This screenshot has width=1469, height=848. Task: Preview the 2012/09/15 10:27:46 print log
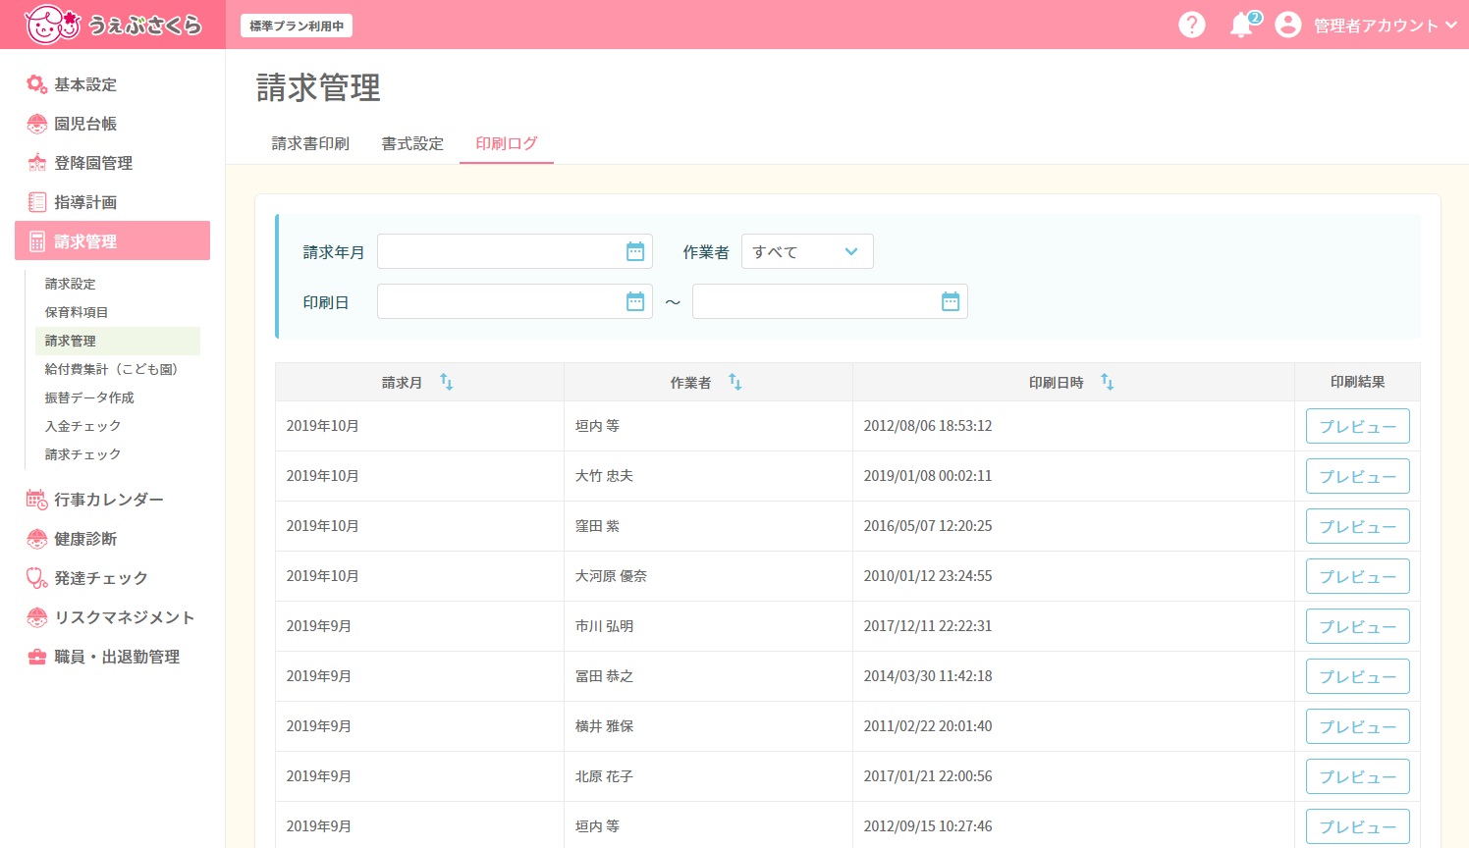click(1357, 826)
